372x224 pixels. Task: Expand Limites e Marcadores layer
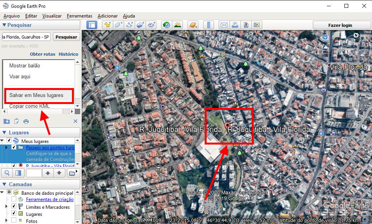(6, 206)
